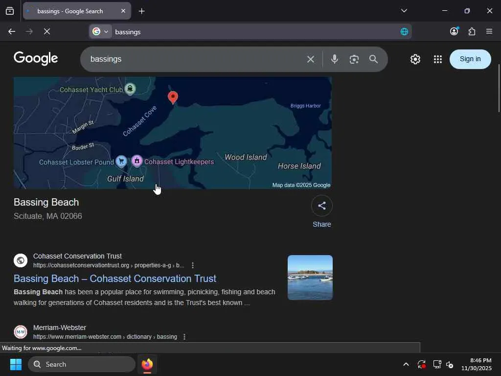The image size is (501, 376).
Task: Show hidden system tray icons
Action: (406, 364)
